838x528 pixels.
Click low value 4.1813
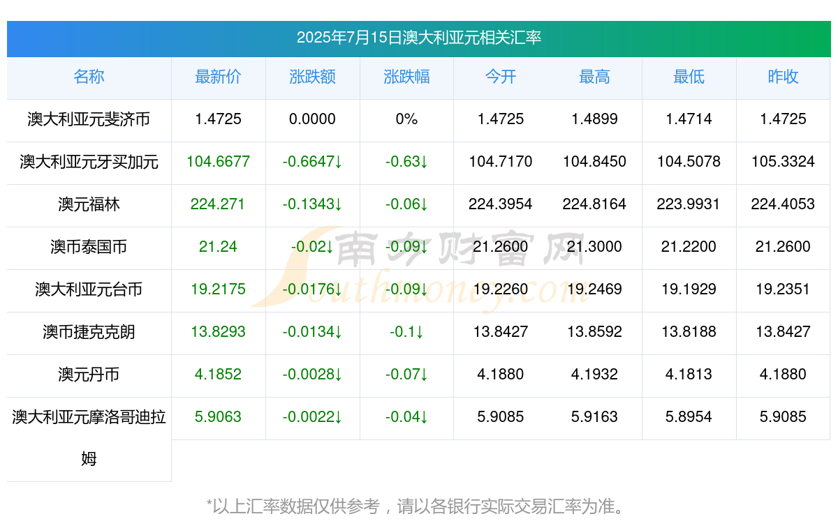[689, 375]
